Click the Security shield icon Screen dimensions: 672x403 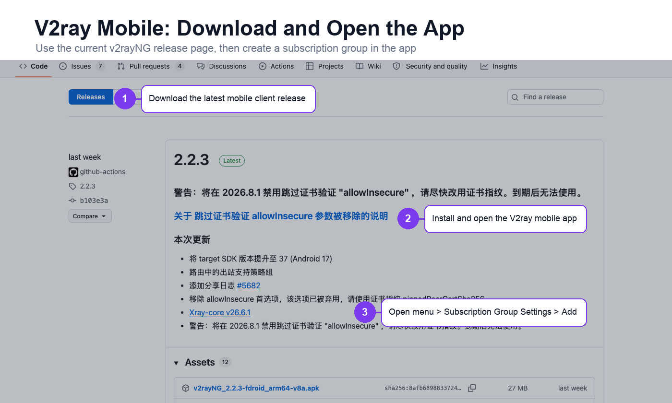point(396,66)
